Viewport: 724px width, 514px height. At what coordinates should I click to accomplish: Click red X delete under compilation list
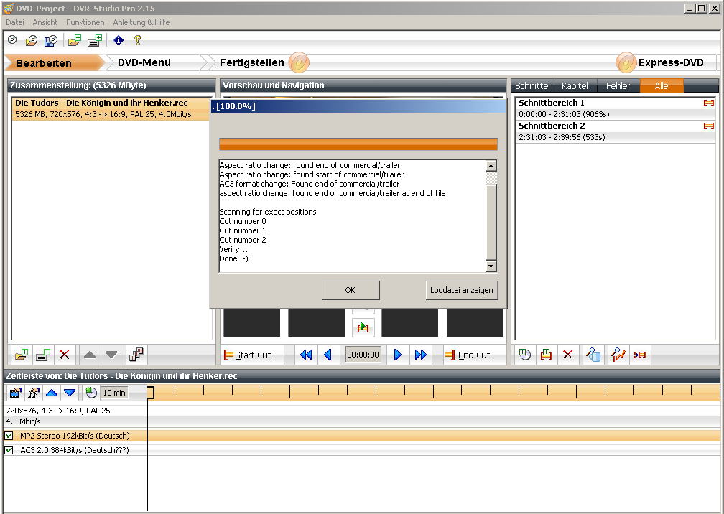65,355
